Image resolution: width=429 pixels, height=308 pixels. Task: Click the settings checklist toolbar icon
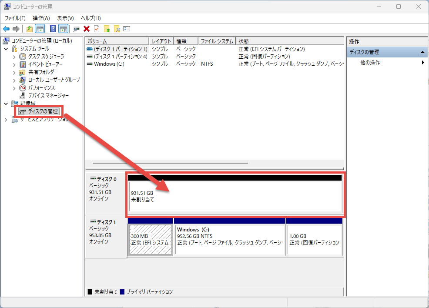[127, 29]
